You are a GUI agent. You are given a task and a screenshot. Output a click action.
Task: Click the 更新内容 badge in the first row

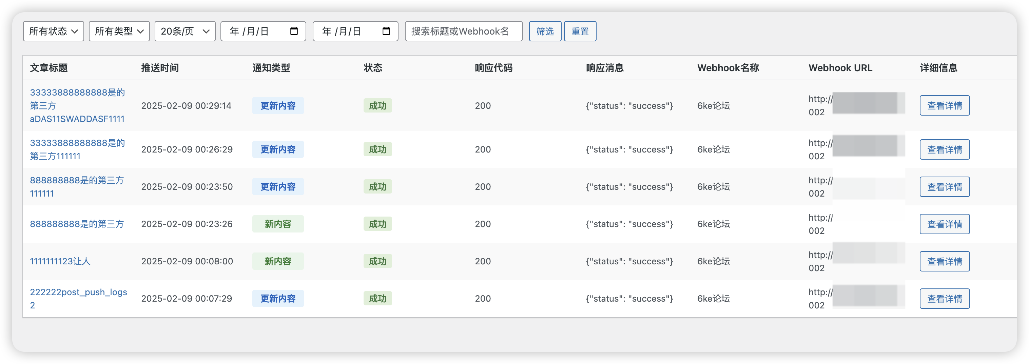tap(278, 105)
